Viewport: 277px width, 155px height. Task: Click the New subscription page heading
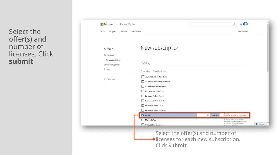[160, 48]
